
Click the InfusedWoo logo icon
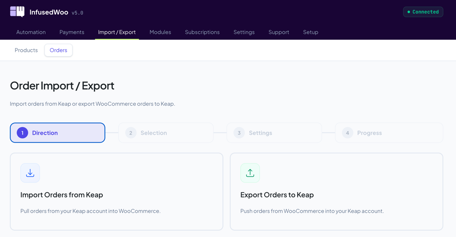[x=17, y=11]
